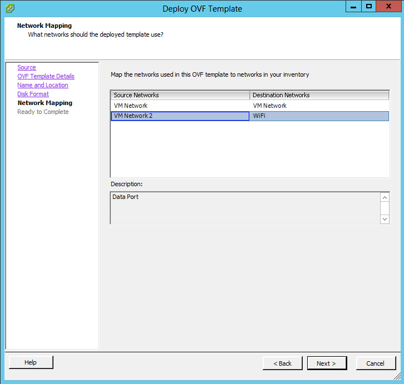Open the OVF Template Details step
This screenshot has height=384, width=404.
(x=46, y=76)
